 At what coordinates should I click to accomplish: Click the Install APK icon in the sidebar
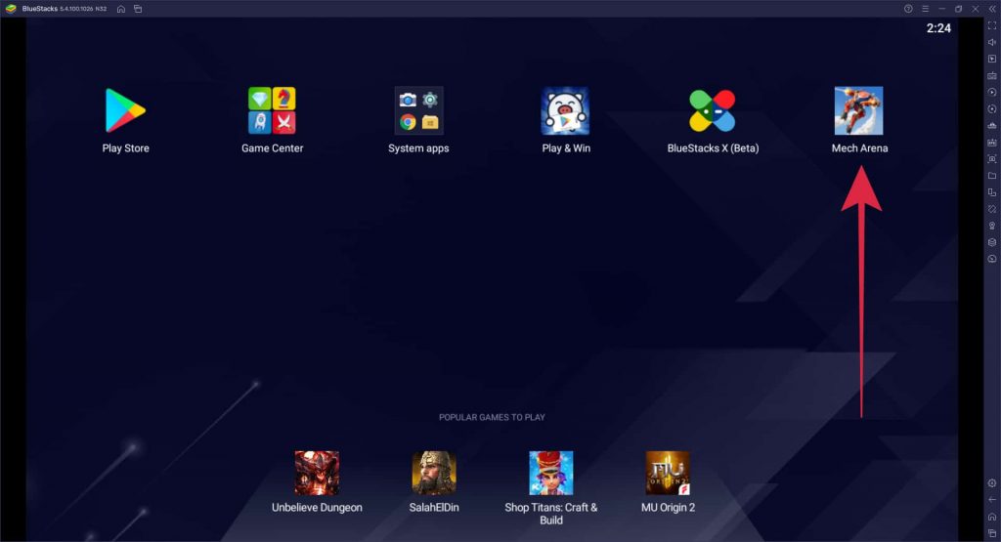[992, 143]
